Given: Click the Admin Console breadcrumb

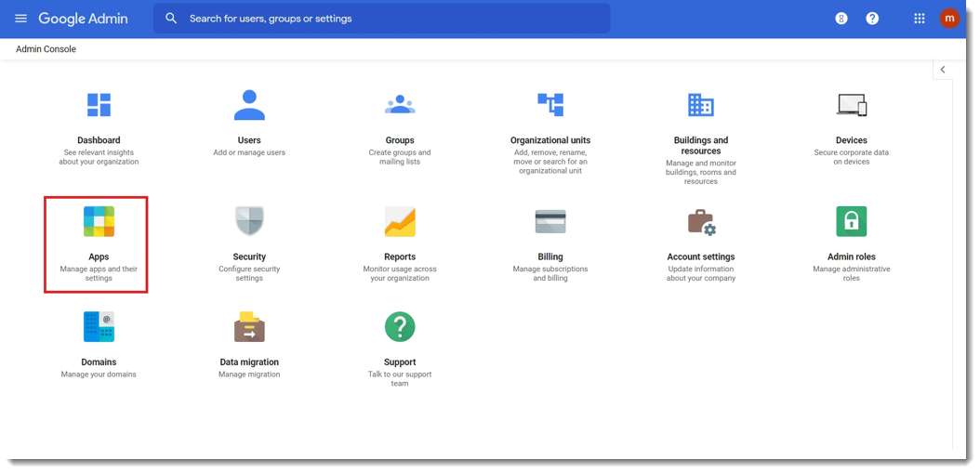Looking at the screenshot, I should (x=46, y=48).
